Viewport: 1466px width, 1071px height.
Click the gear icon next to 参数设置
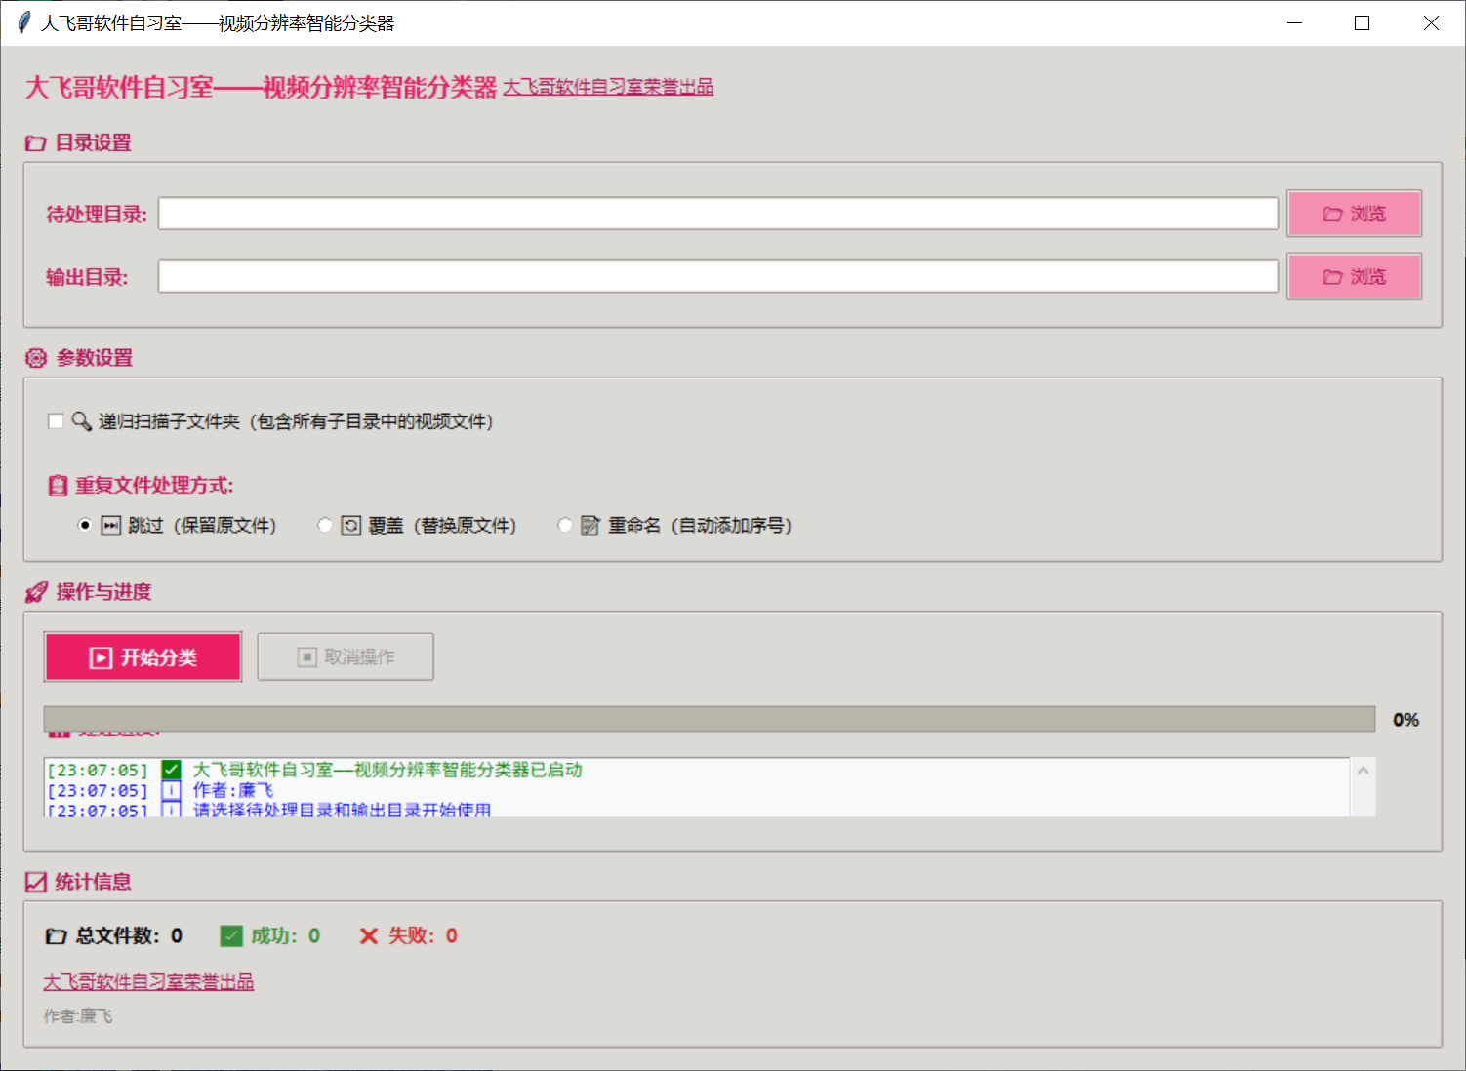(x=35, y=358)
